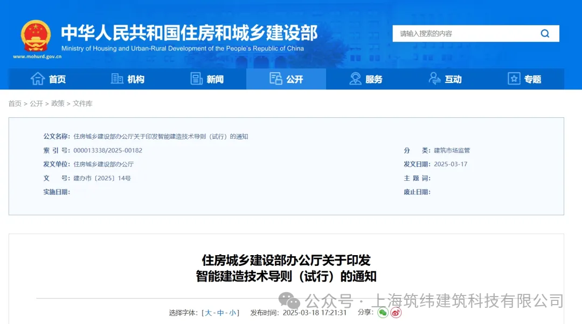The image size is (582, 324).
Task: Click document number 建办市〔2025〕14号
Action: click(x=102, y=178)
